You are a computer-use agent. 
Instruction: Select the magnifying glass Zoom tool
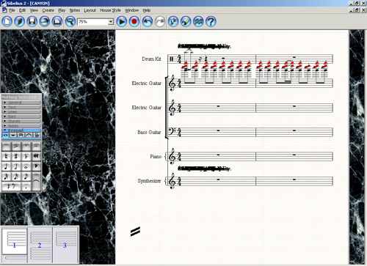point(70,21)
